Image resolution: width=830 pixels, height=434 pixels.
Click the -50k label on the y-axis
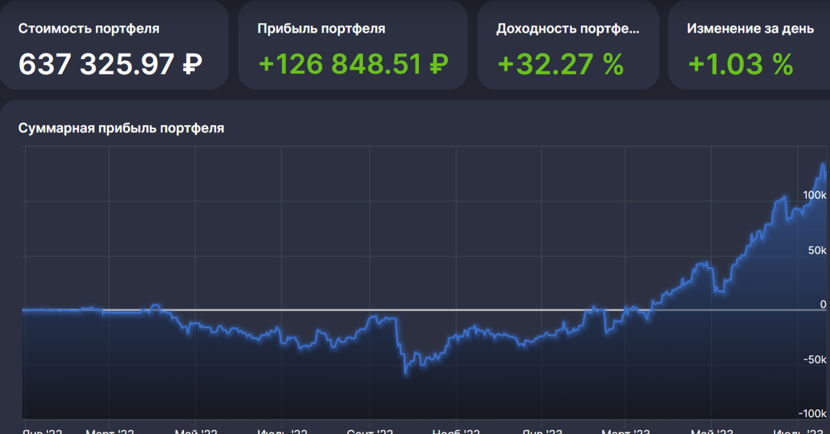point(815,359)
